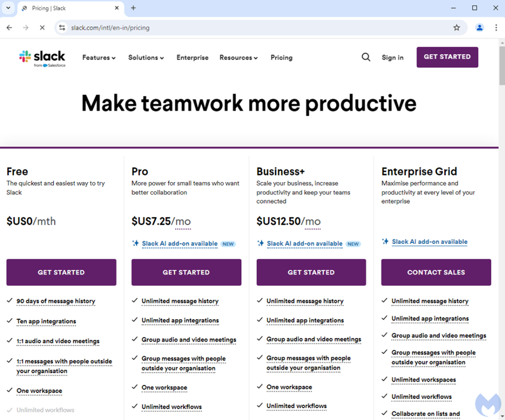Click the 'Free' plan heading
The width and height of the screenshot is (505, 420).
(x=17, y=172)
